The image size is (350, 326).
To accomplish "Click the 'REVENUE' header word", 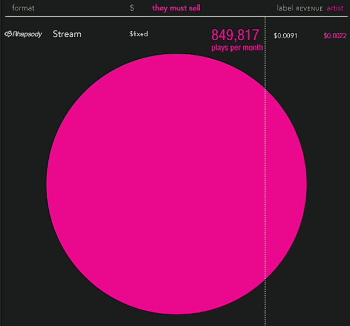I will coord(309,9).
